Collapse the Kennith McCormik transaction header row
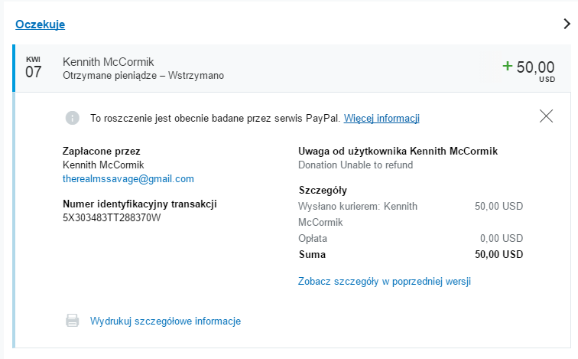Image resolution: width=578 pixels, height=359 pixels. [x=293, y=68]
